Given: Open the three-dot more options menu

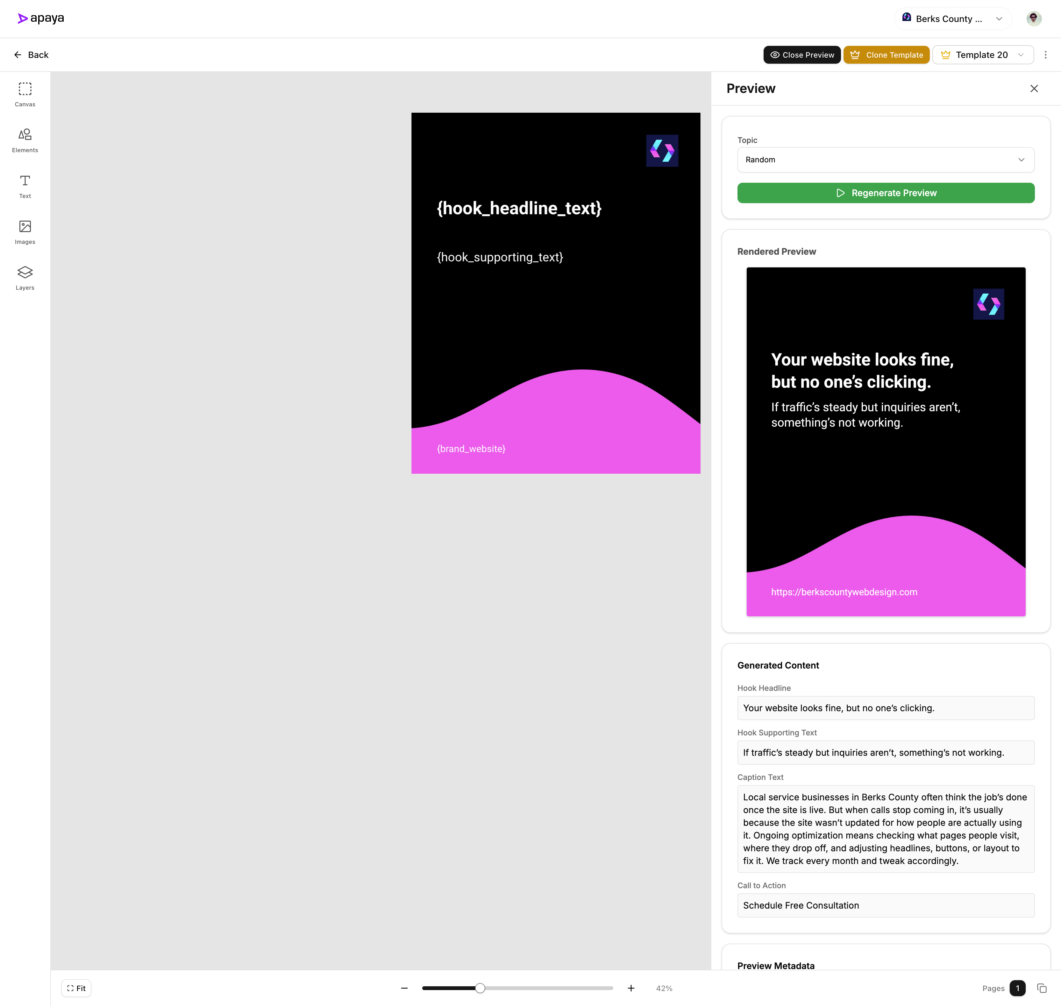Looking at the screenshot, I should 1045,55.
